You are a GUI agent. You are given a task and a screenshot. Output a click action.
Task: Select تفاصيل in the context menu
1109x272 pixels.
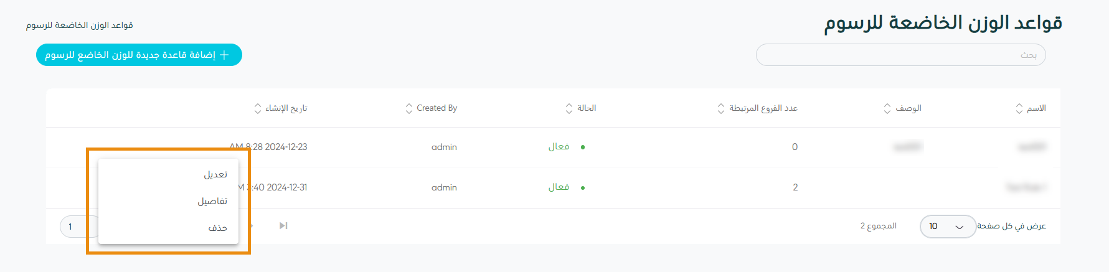click(212, 202)
